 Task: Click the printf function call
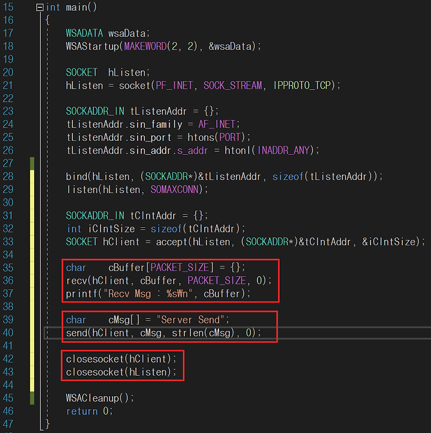coord(81,293)
